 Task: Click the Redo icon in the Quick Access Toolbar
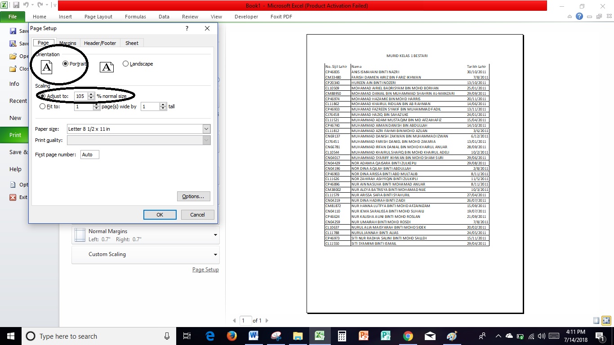click(40, 4)
